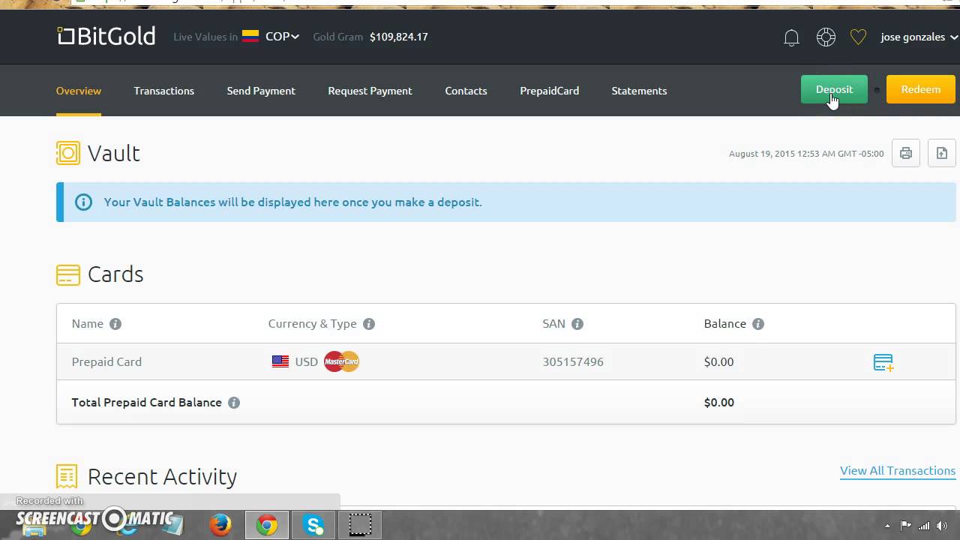Image resolution: width=960 pixels, height=540 pixels.
Task: Click the Prepaid Card $0.00 balance
Action: (718, 361)
